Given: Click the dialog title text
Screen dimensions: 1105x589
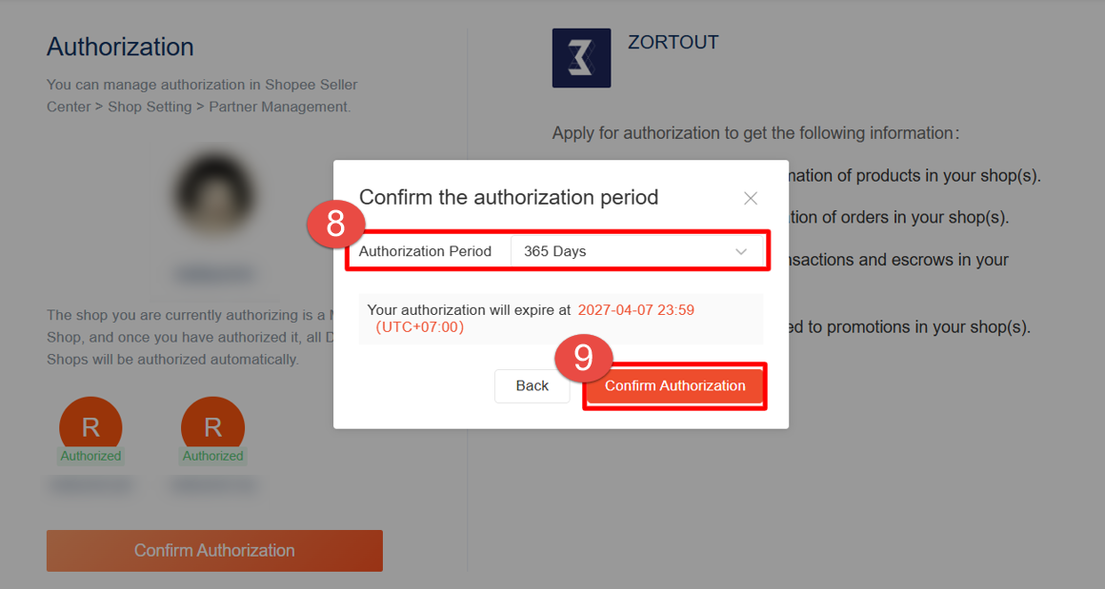Looking at the screenshot, I should (509, 197).
